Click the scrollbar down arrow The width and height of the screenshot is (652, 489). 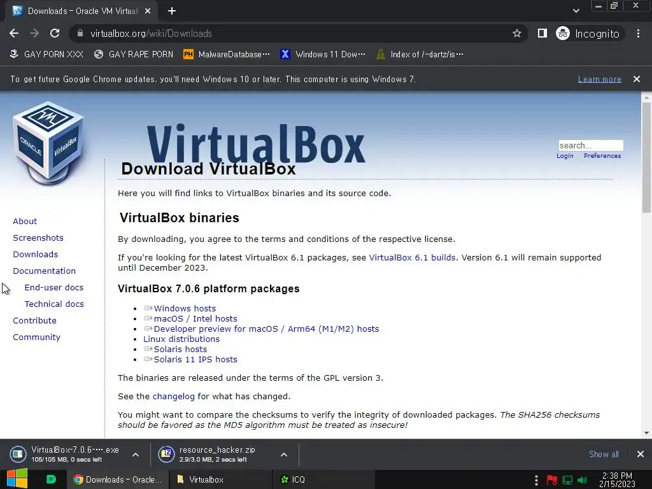point(646,433)
